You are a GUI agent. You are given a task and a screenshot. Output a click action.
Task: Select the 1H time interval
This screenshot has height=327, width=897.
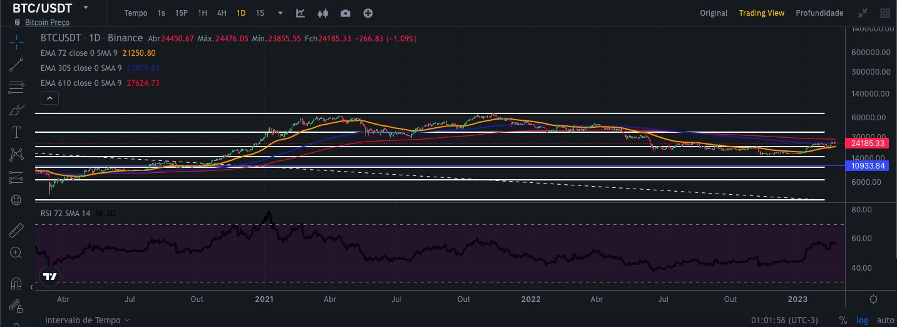[x=202, y=13]
